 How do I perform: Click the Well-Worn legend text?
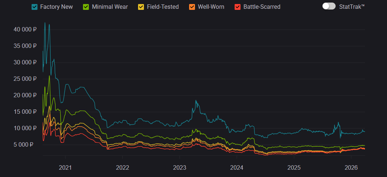pos(211,7)
